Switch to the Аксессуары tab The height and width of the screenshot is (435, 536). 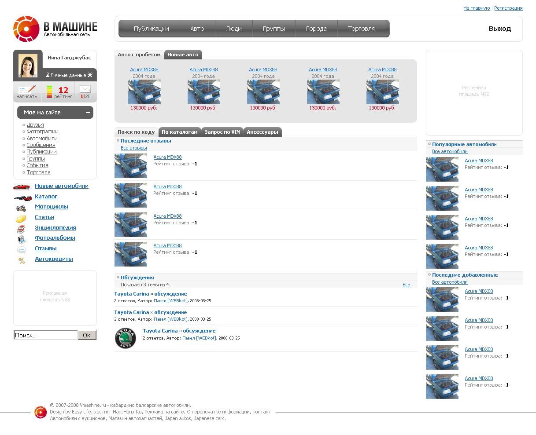[262, 132]
